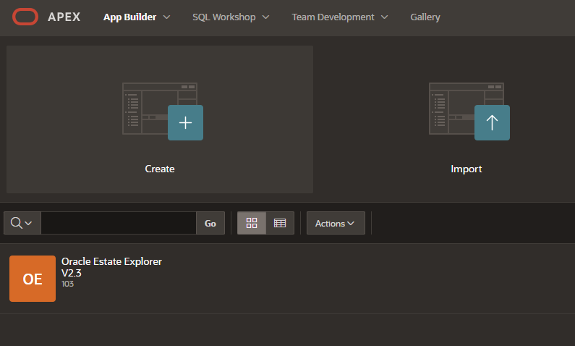Expand the App Builder dropdown arrow
This screenshot has width=575, height=346.
click(x=166, y=17)
